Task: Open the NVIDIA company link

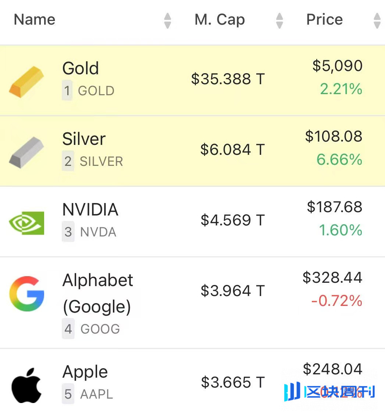Action: click(x=90, y=210)
